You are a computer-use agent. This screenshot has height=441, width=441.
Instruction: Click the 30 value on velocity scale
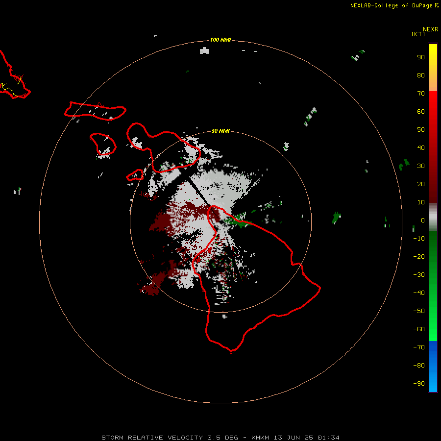coord(421,166)
